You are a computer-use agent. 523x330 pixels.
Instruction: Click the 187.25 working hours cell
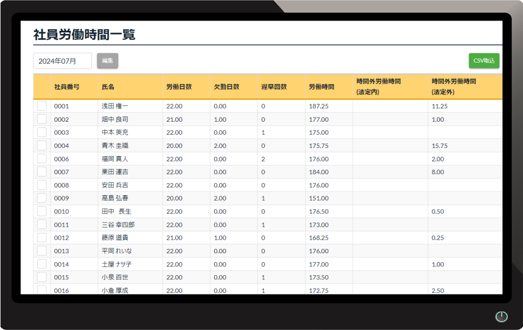[319, 106]
